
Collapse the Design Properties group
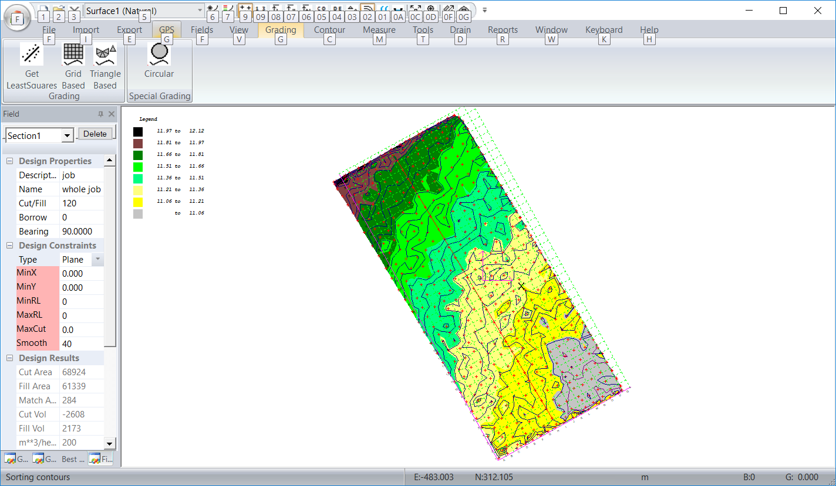point(10,161)
